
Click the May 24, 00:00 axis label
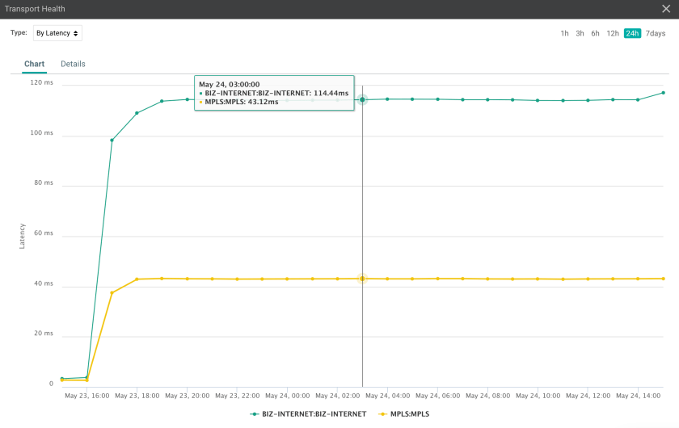pos(287,396)
